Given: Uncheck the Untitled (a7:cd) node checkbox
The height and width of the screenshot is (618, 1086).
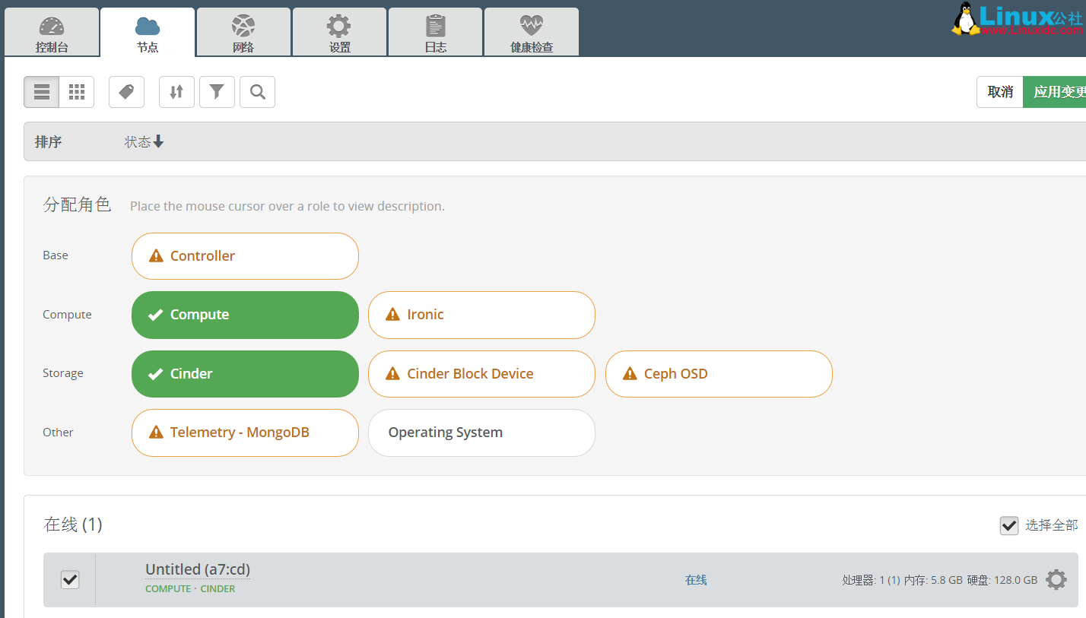Looking at the screenshot, I should pyautogui.click(x=70, y=580).
